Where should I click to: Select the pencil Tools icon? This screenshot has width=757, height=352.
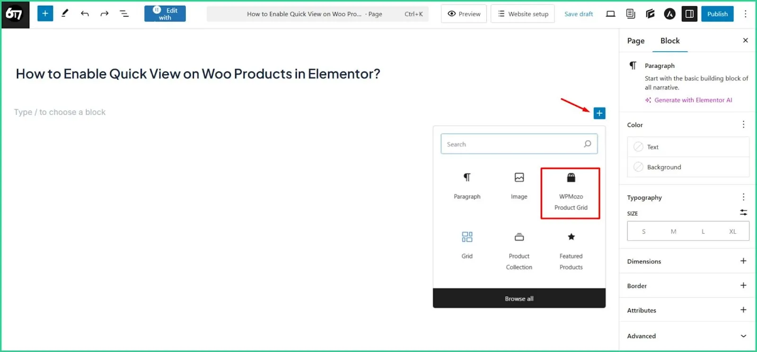pos(65,14)
